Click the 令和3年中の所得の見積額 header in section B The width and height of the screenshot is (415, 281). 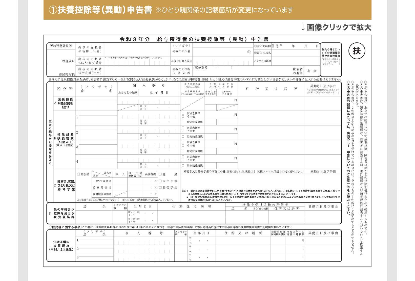pyautogui.click(x=221, y=85)
